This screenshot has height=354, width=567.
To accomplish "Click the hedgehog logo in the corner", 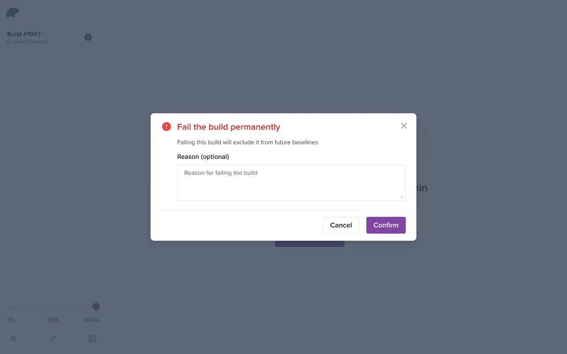I will point(12,13).
